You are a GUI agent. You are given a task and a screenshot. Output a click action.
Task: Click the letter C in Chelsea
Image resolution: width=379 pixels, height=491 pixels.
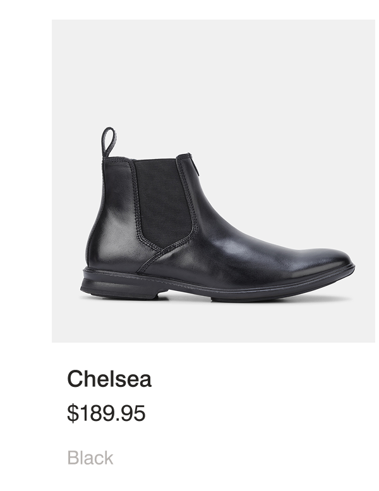point(75,379)
